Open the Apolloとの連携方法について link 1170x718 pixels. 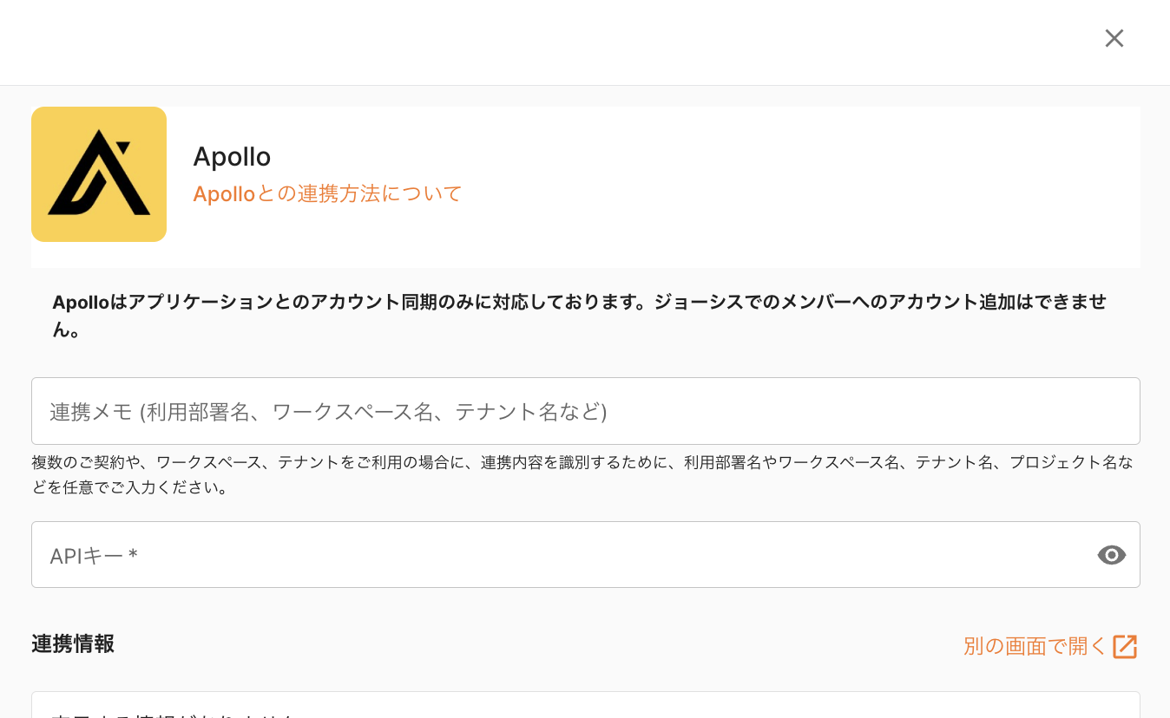(327, 193)
